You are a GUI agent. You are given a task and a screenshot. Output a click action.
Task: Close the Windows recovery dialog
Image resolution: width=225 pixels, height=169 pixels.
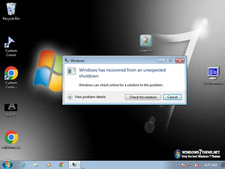tap(180, 61)
